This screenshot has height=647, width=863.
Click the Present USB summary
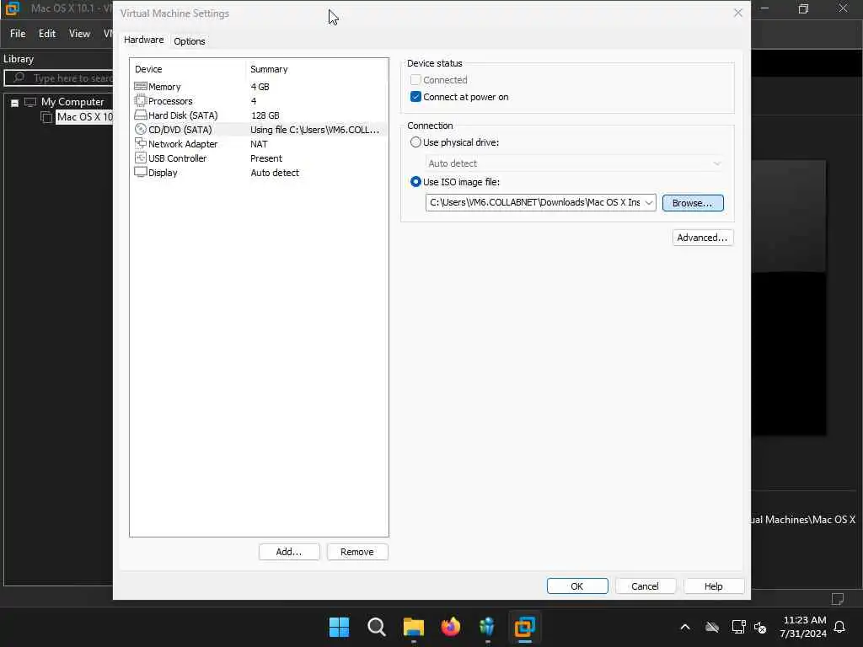[265, 158]
